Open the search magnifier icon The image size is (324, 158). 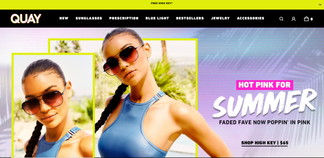[x=281, y=19]
